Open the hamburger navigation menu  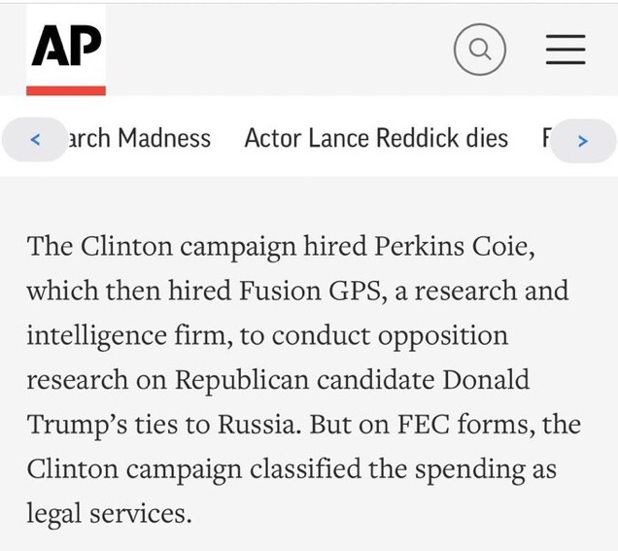[566, 48]
